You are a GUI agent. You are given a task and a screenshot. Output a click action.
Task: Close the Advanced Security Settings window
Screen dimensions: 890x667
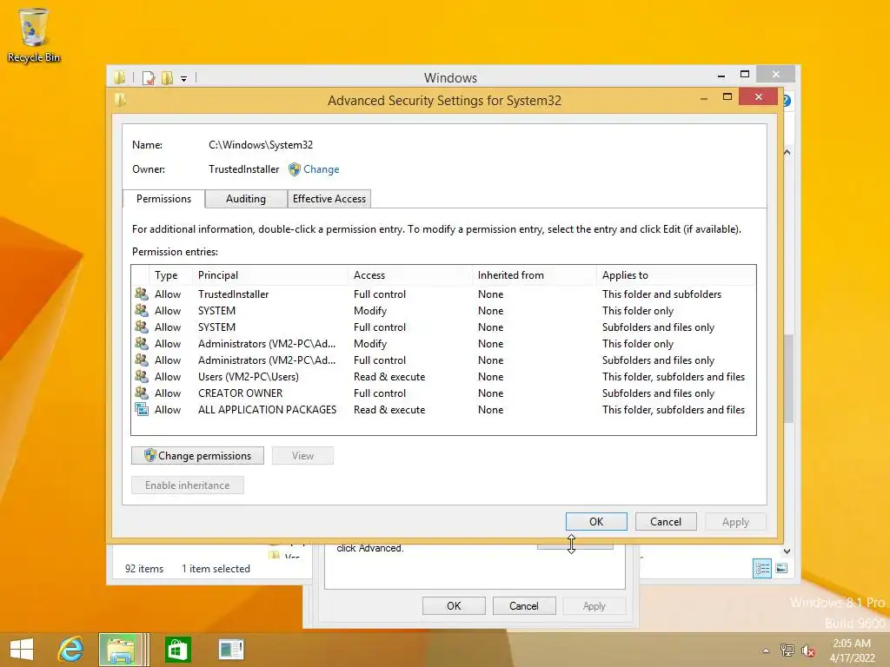coord(758,97)
